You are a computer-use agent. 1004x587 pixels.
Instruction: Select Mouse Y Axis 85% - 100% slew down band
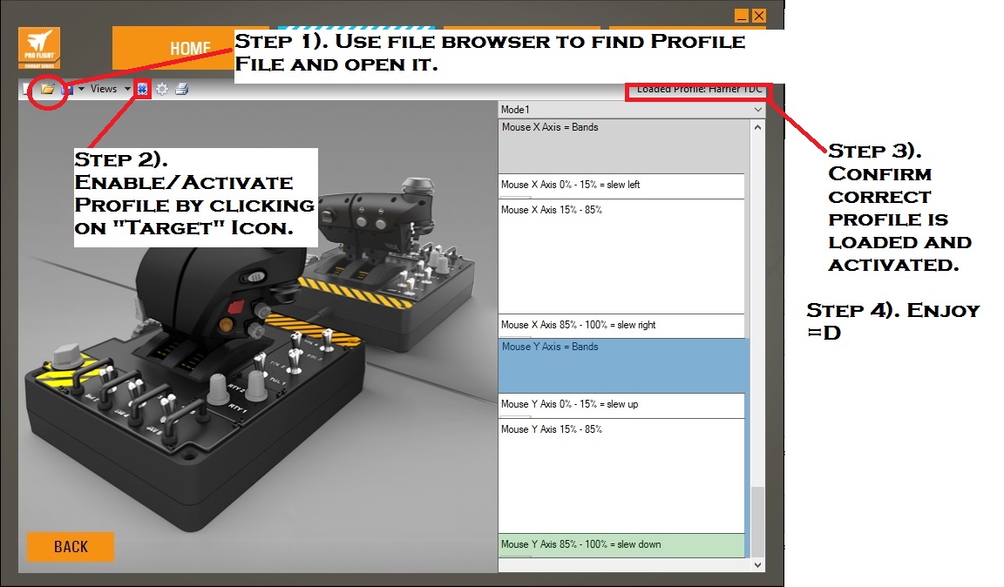tap(621, 545)
